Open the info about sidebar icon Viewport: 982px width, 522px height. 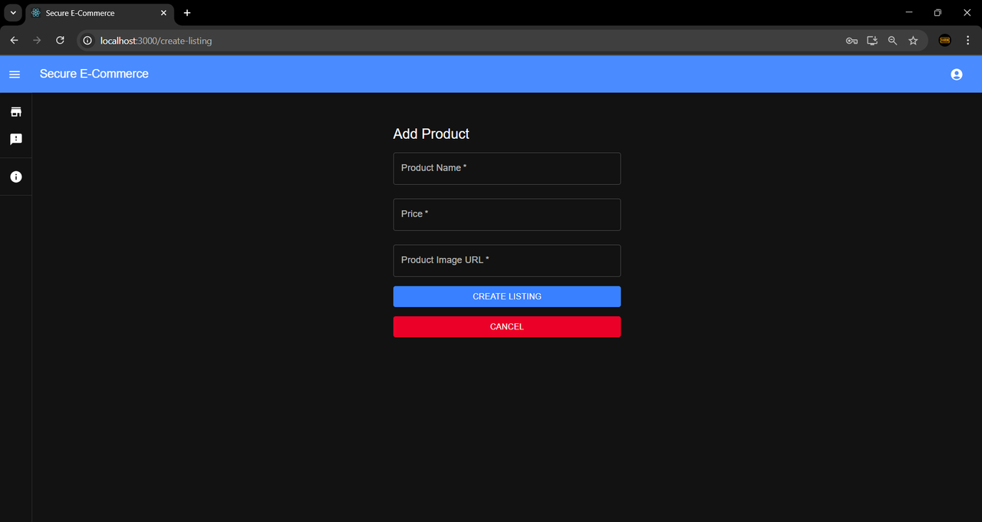[x=15, y=177]
